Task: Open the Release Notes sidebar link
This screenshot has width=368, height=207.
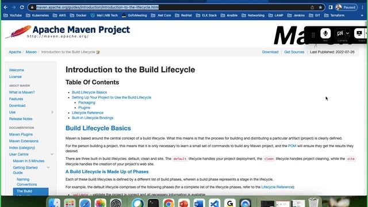Action: (21, 119)
